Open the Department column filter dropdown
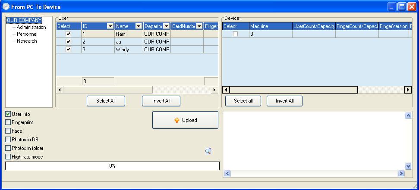The width and height of the screenshot is (419, 190). (166, 26)
